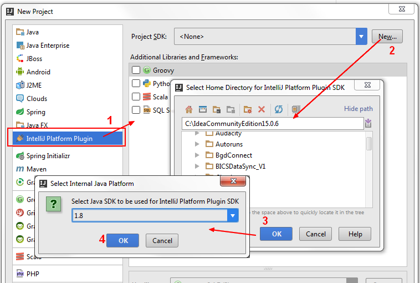Screen dimensions: 420x283
Task: Click the New... SDK button
Action: point(387,37)
